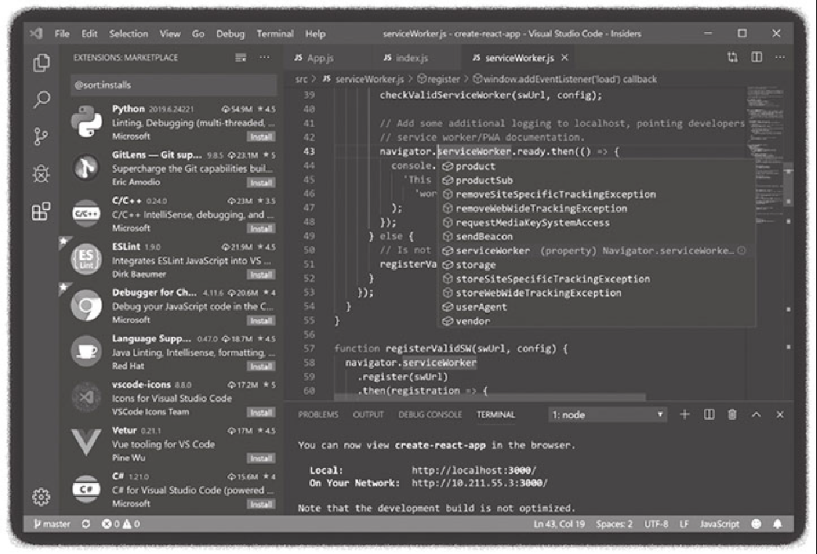Open the Manage gear icon
Viewport: 817px width, 554px height.
(x=41, y=497)
